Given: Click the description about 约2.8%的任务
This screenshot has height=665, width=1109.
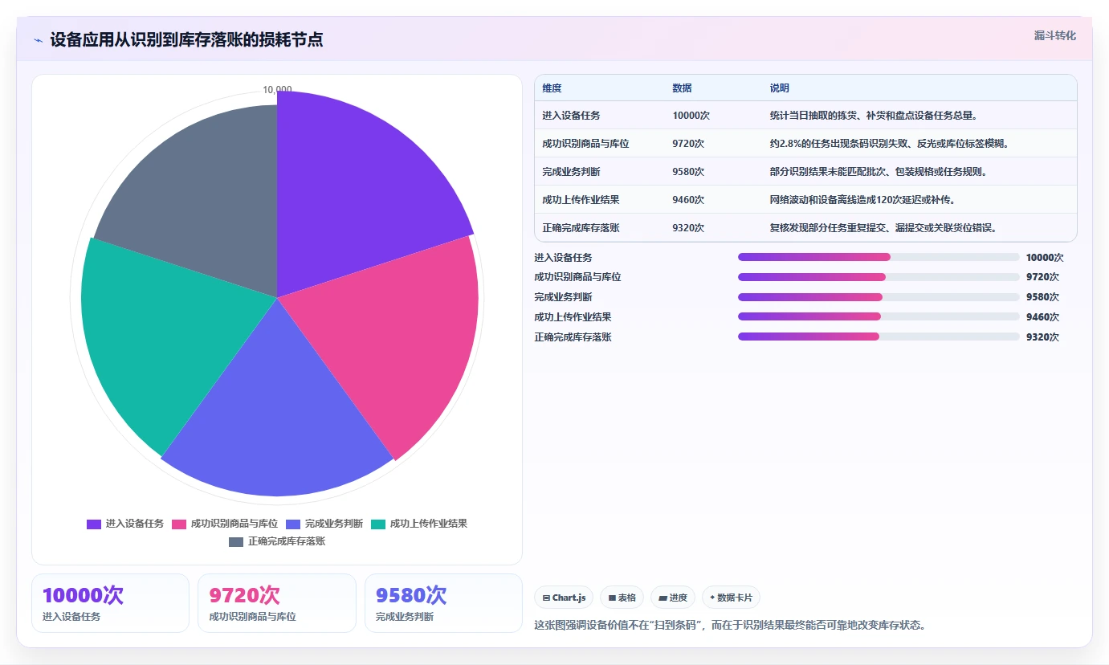Looking at the screenshot, I should [x=889, y=144].
